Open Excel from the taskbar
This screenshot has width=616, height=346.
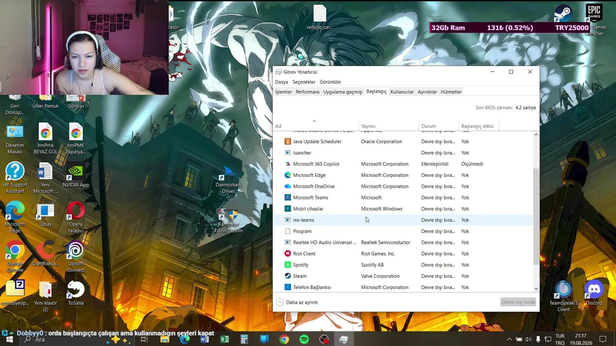[x=224, y=339]
